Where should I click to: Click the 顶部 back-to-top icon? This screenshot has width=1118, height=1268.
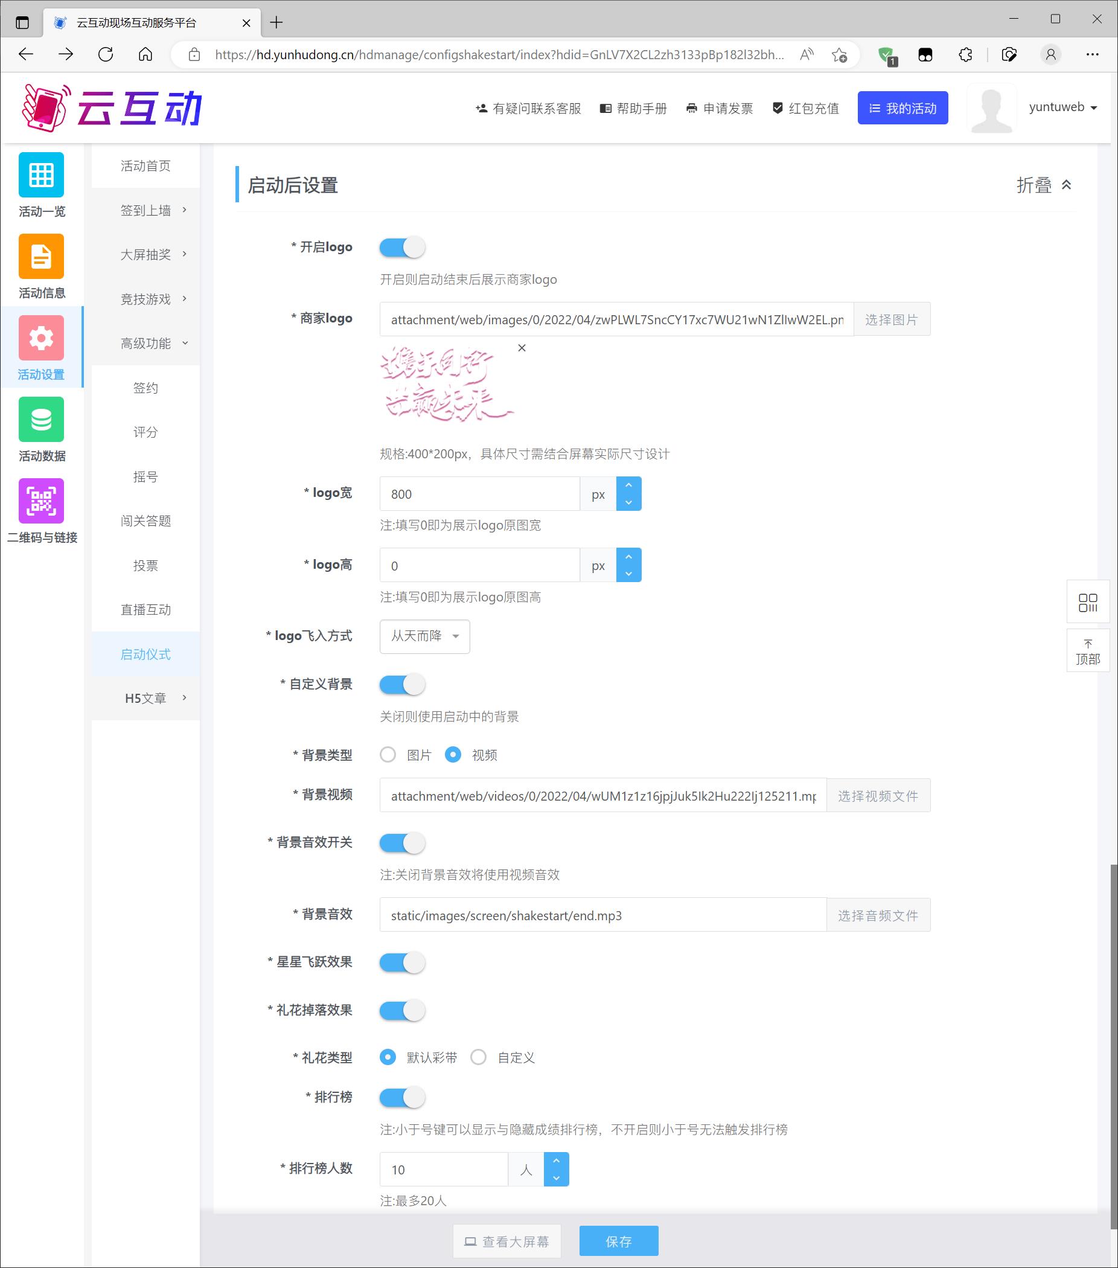pos(1087,652)
